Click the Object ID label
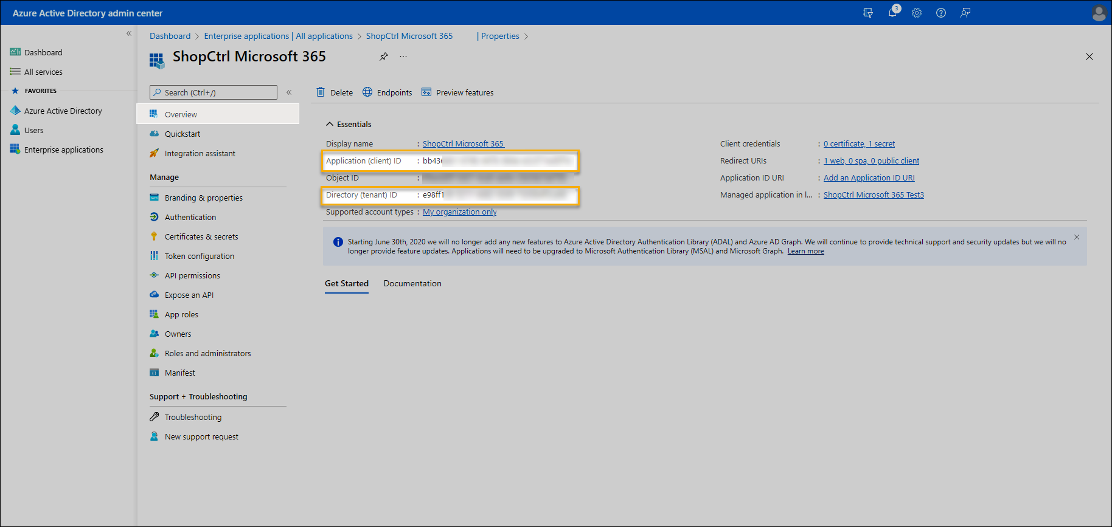Viewport: 1112px width, 527px height. (342, 178)
